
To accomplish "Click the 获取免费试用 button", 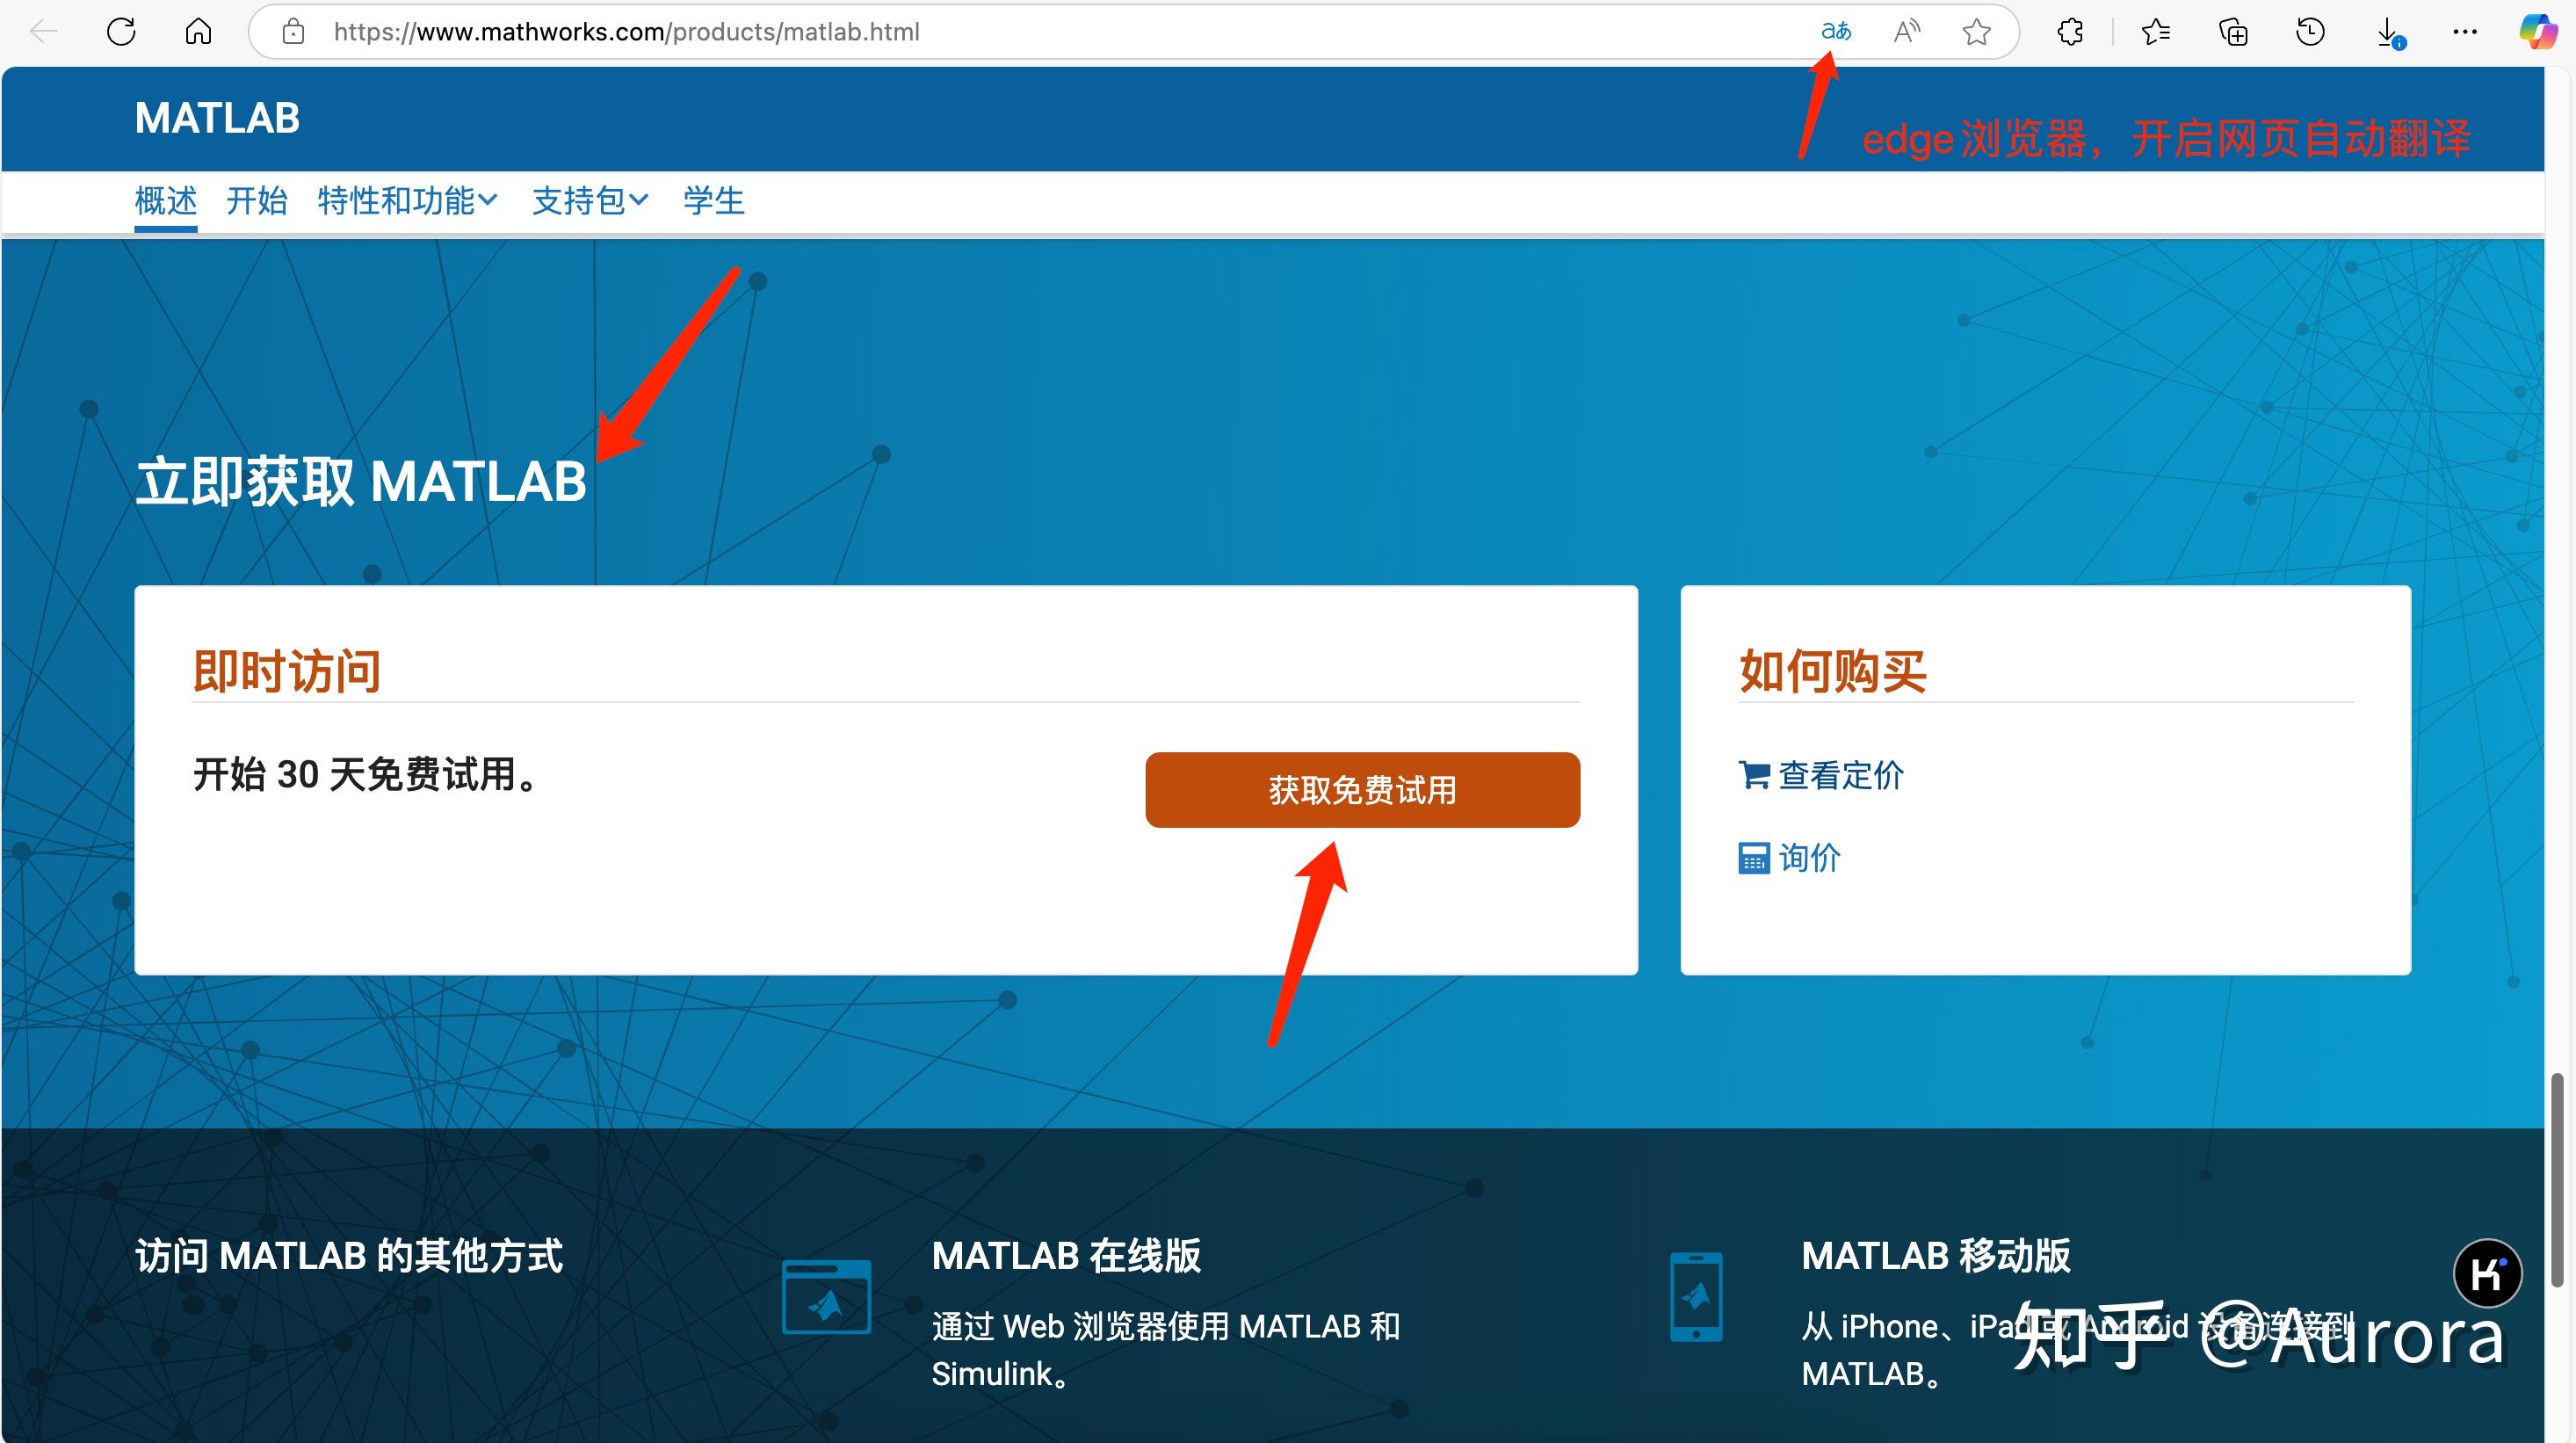I will tap(1362, 790).
